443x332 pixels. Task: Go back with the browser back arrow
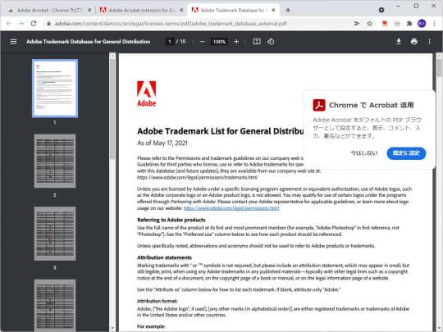pyautogui.click(x=9, y=24)
